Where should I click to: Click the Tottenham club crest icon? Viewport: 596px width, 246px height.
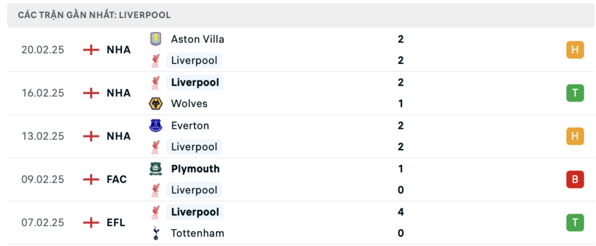point(156,233)
